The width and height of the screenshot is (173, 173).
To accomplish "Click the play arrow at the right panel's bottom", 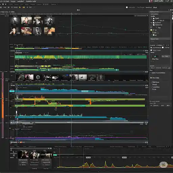I will (x=151, y=105).
